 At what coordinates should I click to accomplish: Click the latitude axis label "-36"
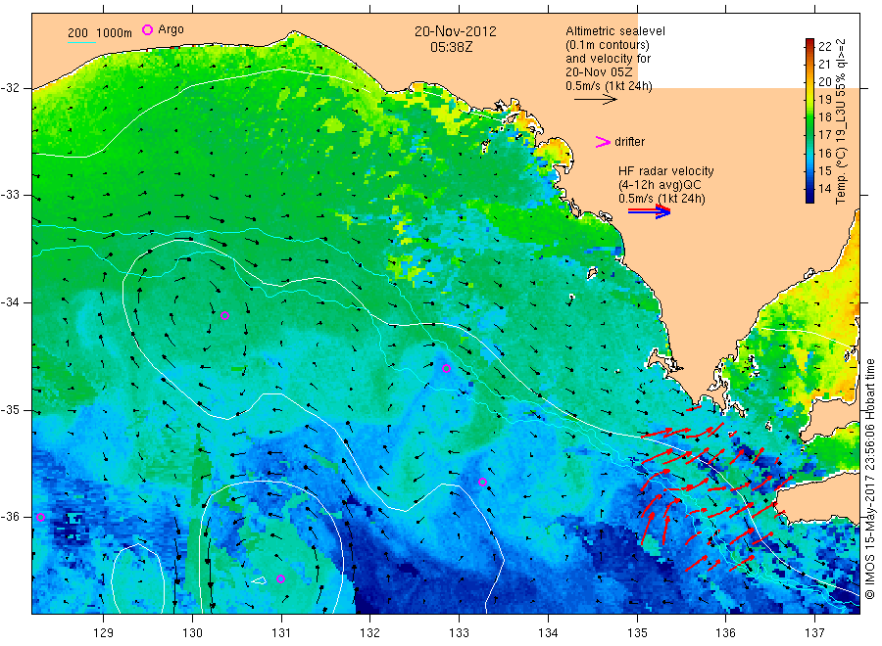[x=11, y=517]
